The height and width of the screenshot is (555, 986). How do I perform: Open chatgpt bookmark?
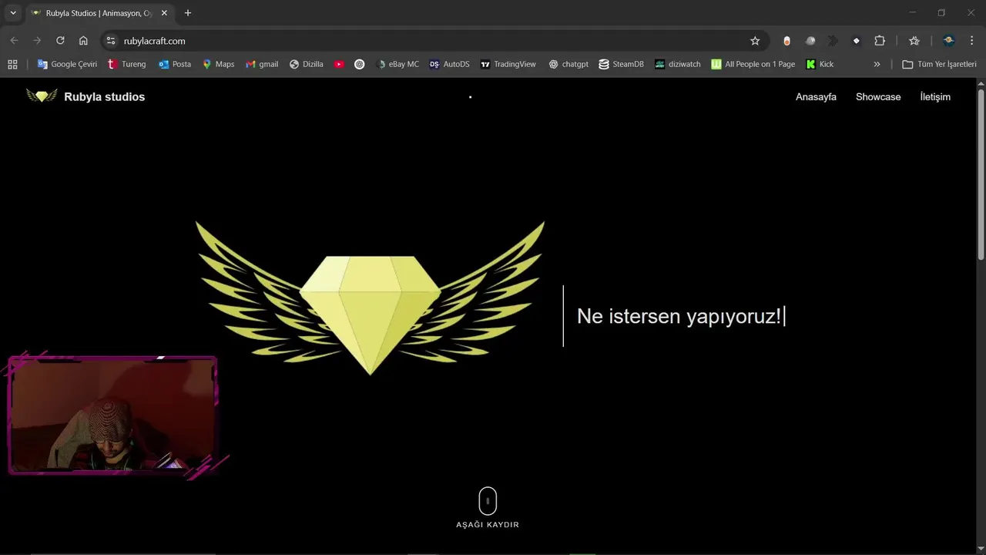pyautogui.click(x=568, y=64)
